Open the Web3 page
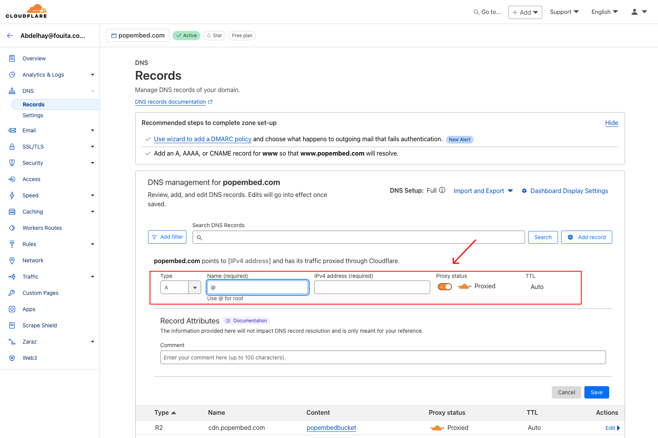Viewport: 658px width, 438px height. [30, 358]
